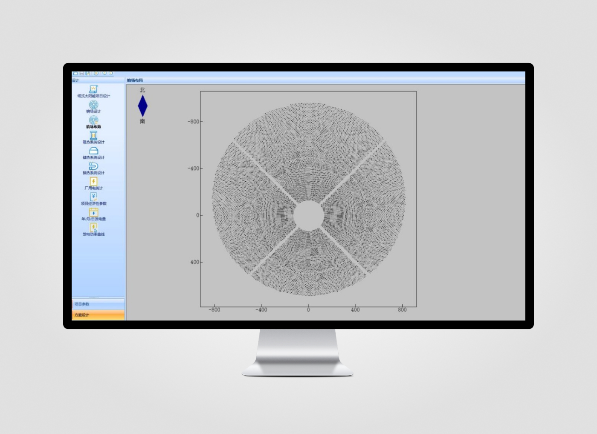This screenshot has width=597, height=434.
Task: Click the 镜场布局 panel title
Action: click(135, 80)
